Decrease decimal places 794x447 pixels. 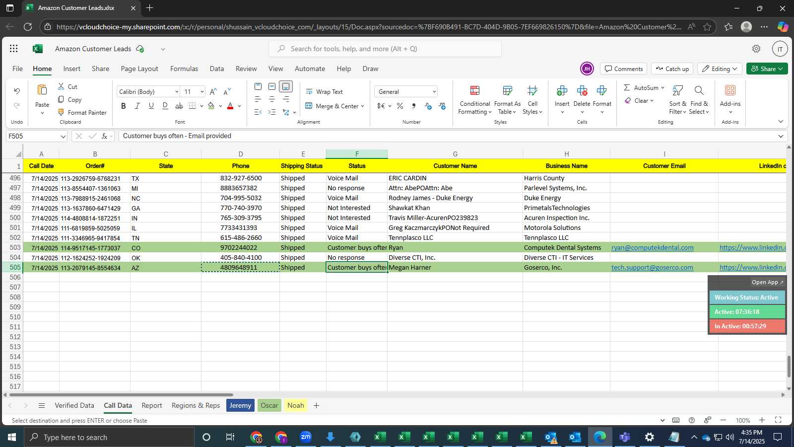point(442,106)
